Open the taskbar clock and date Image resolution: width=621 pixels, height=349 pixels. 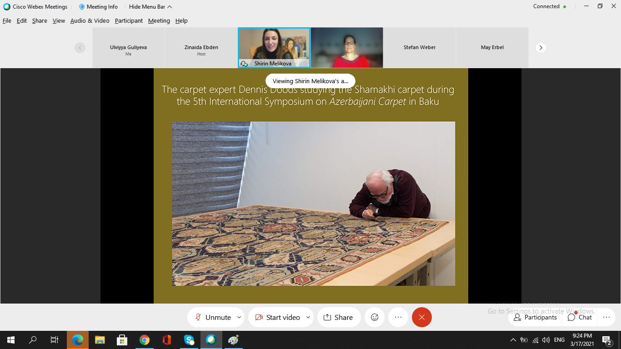582,340
